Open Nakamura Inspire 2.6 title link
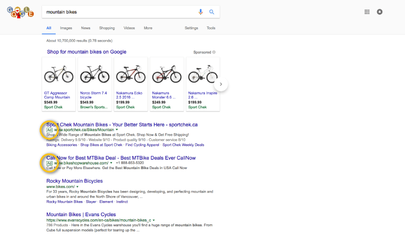The width and height of the screenshot is (405, 239). point(202,95)
